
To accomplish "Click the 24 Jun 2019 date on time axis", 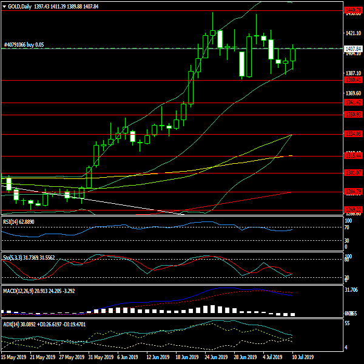I will click(217, 358).
